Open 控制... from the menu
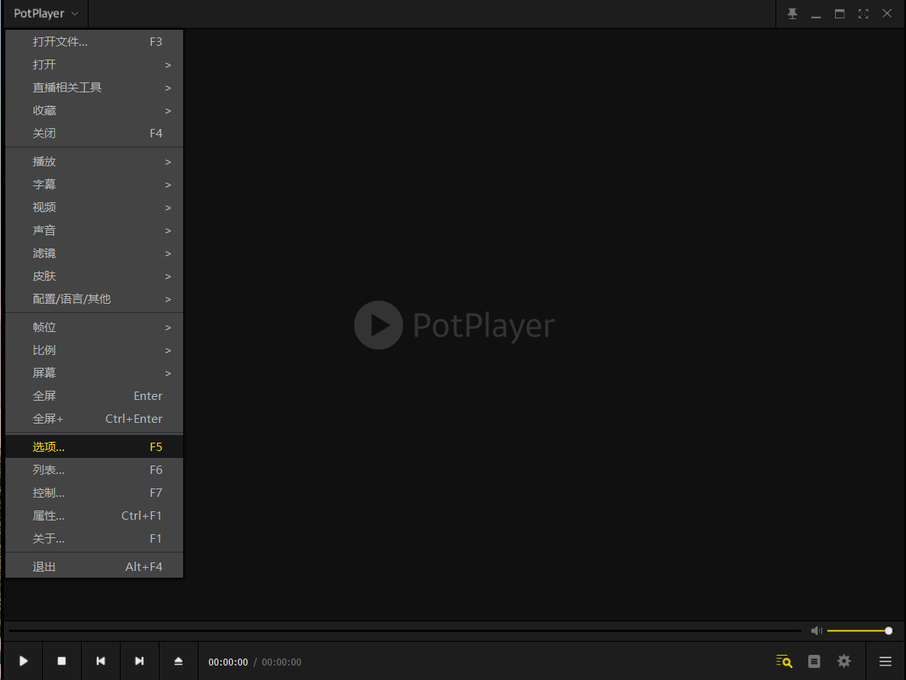906x680 pixels. [94, 493]
